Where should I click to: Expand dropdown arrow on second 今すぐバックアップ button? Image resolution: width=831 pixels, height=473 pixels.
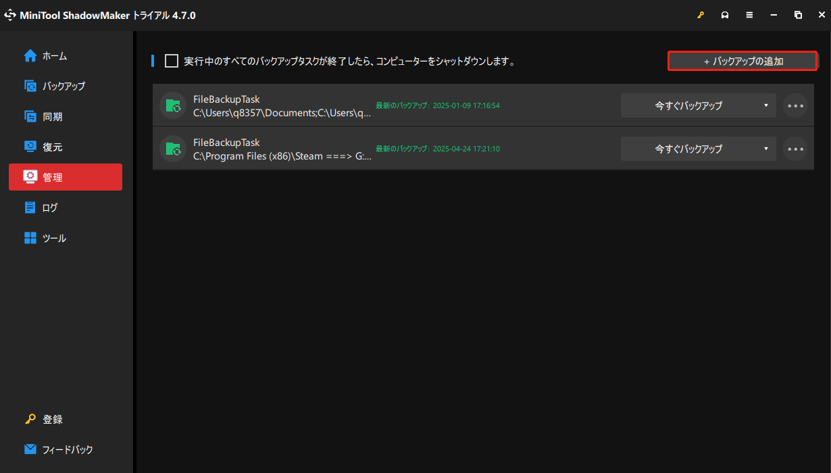pyautogui.click(x=765, y=149)
